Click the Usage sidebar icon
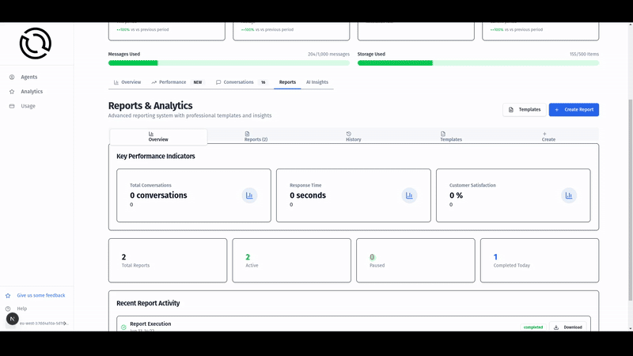This screenshot has width=633, height=356. [x=12, y=106]
